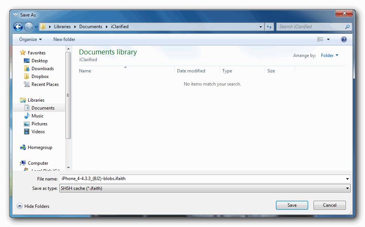Close the Save As dialog
The image size is (365, 227).
[344, 13]
